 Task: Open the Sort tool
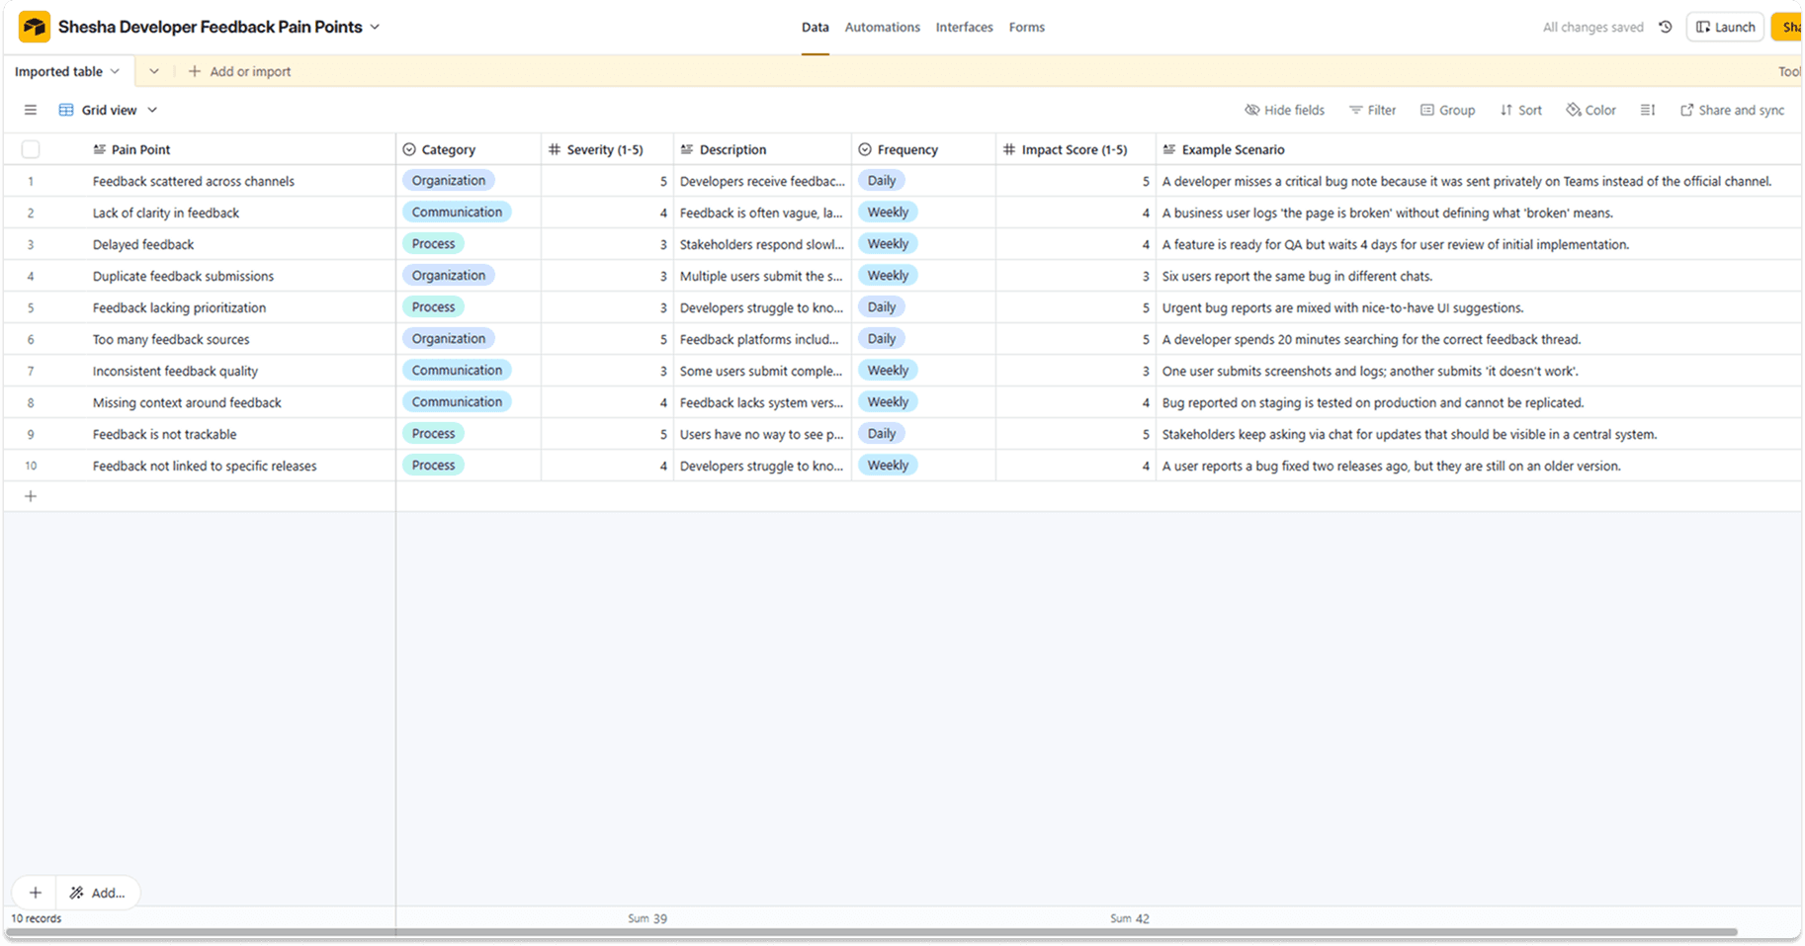pos(1520,110)
